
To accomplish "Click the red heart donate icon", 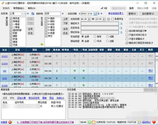I will [x=154, y=122].
